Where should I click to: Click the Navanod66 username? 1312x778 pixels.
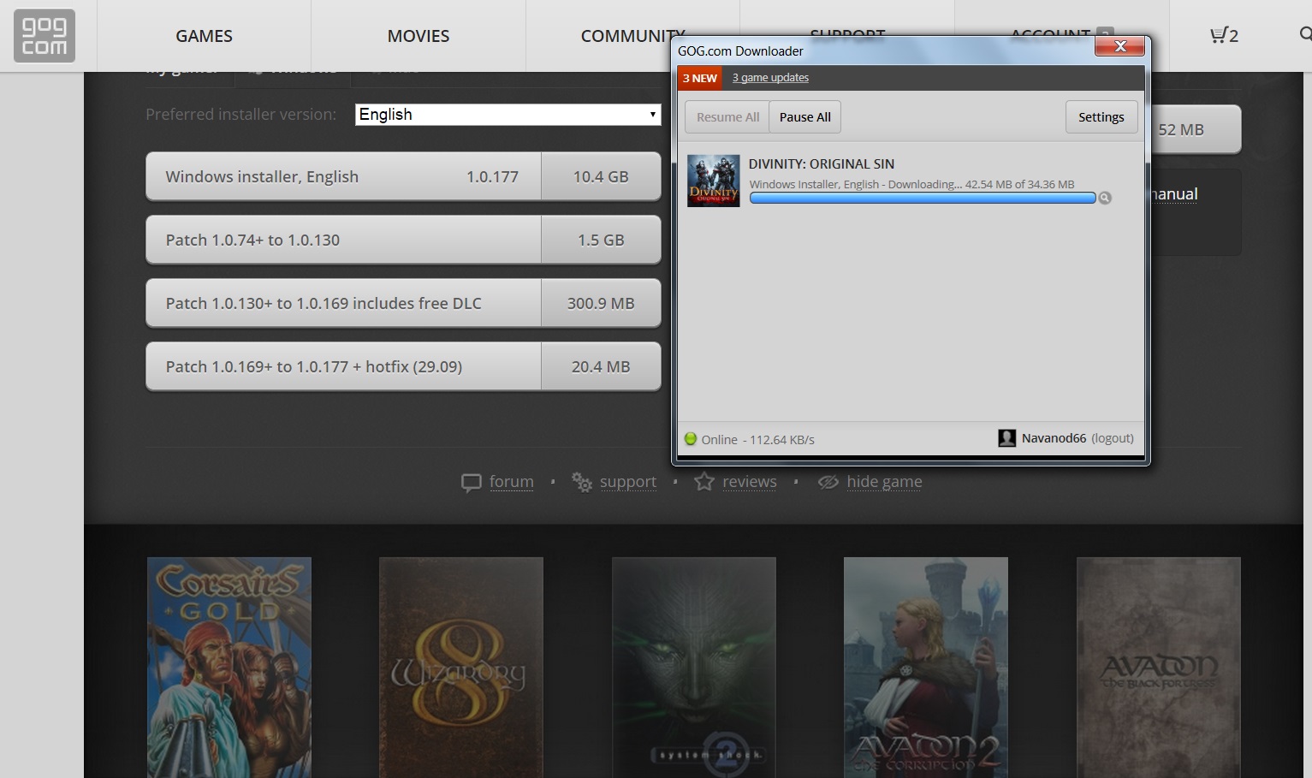pyautogui.click(x=1054, y=438)
